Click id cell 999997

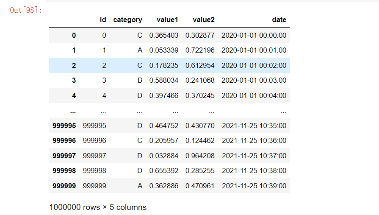point(94,156)
